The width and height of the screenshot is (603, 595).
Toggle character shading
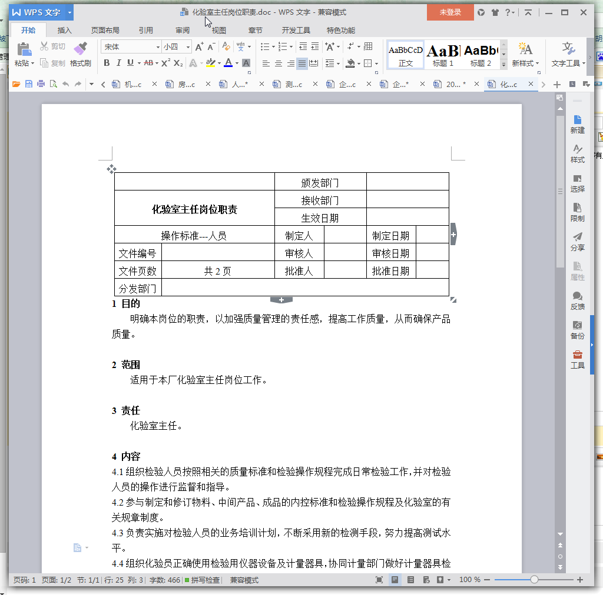[x=246, y=63]
